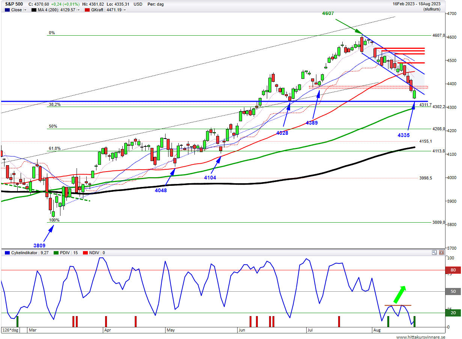Click the 4311,7 price level label
Screen dimensions: 462x339
(426, 105)
